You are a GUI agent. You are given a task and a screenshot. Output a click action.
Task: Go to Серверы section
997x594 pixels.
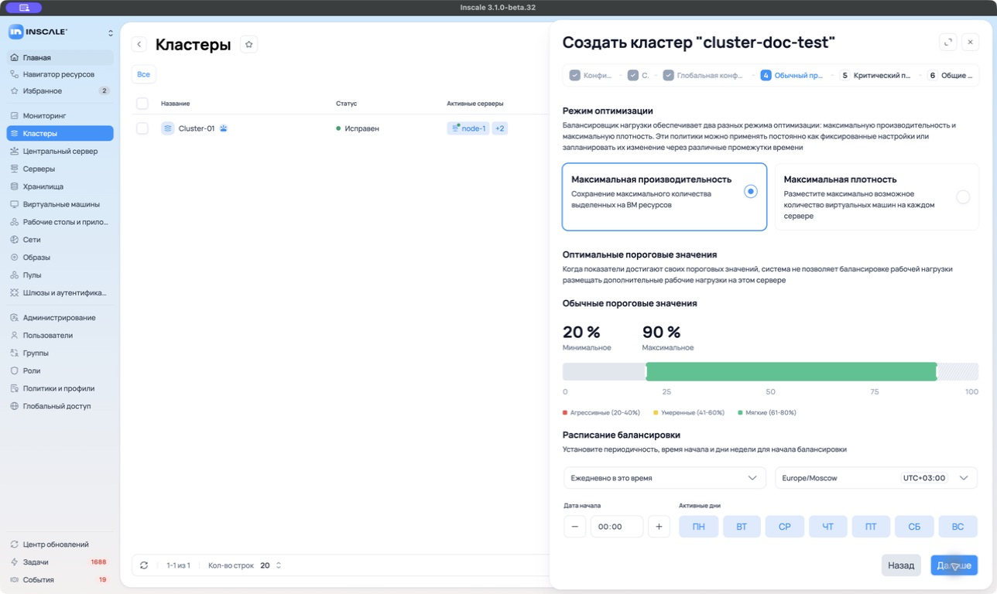60,169
